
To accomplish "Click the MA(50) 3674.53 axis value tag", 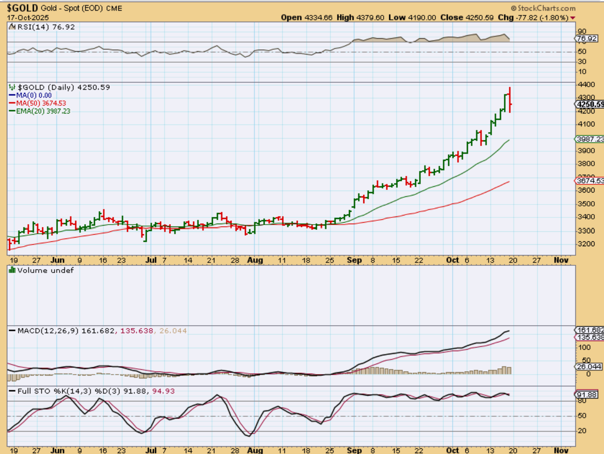I will tap(589, 181).
